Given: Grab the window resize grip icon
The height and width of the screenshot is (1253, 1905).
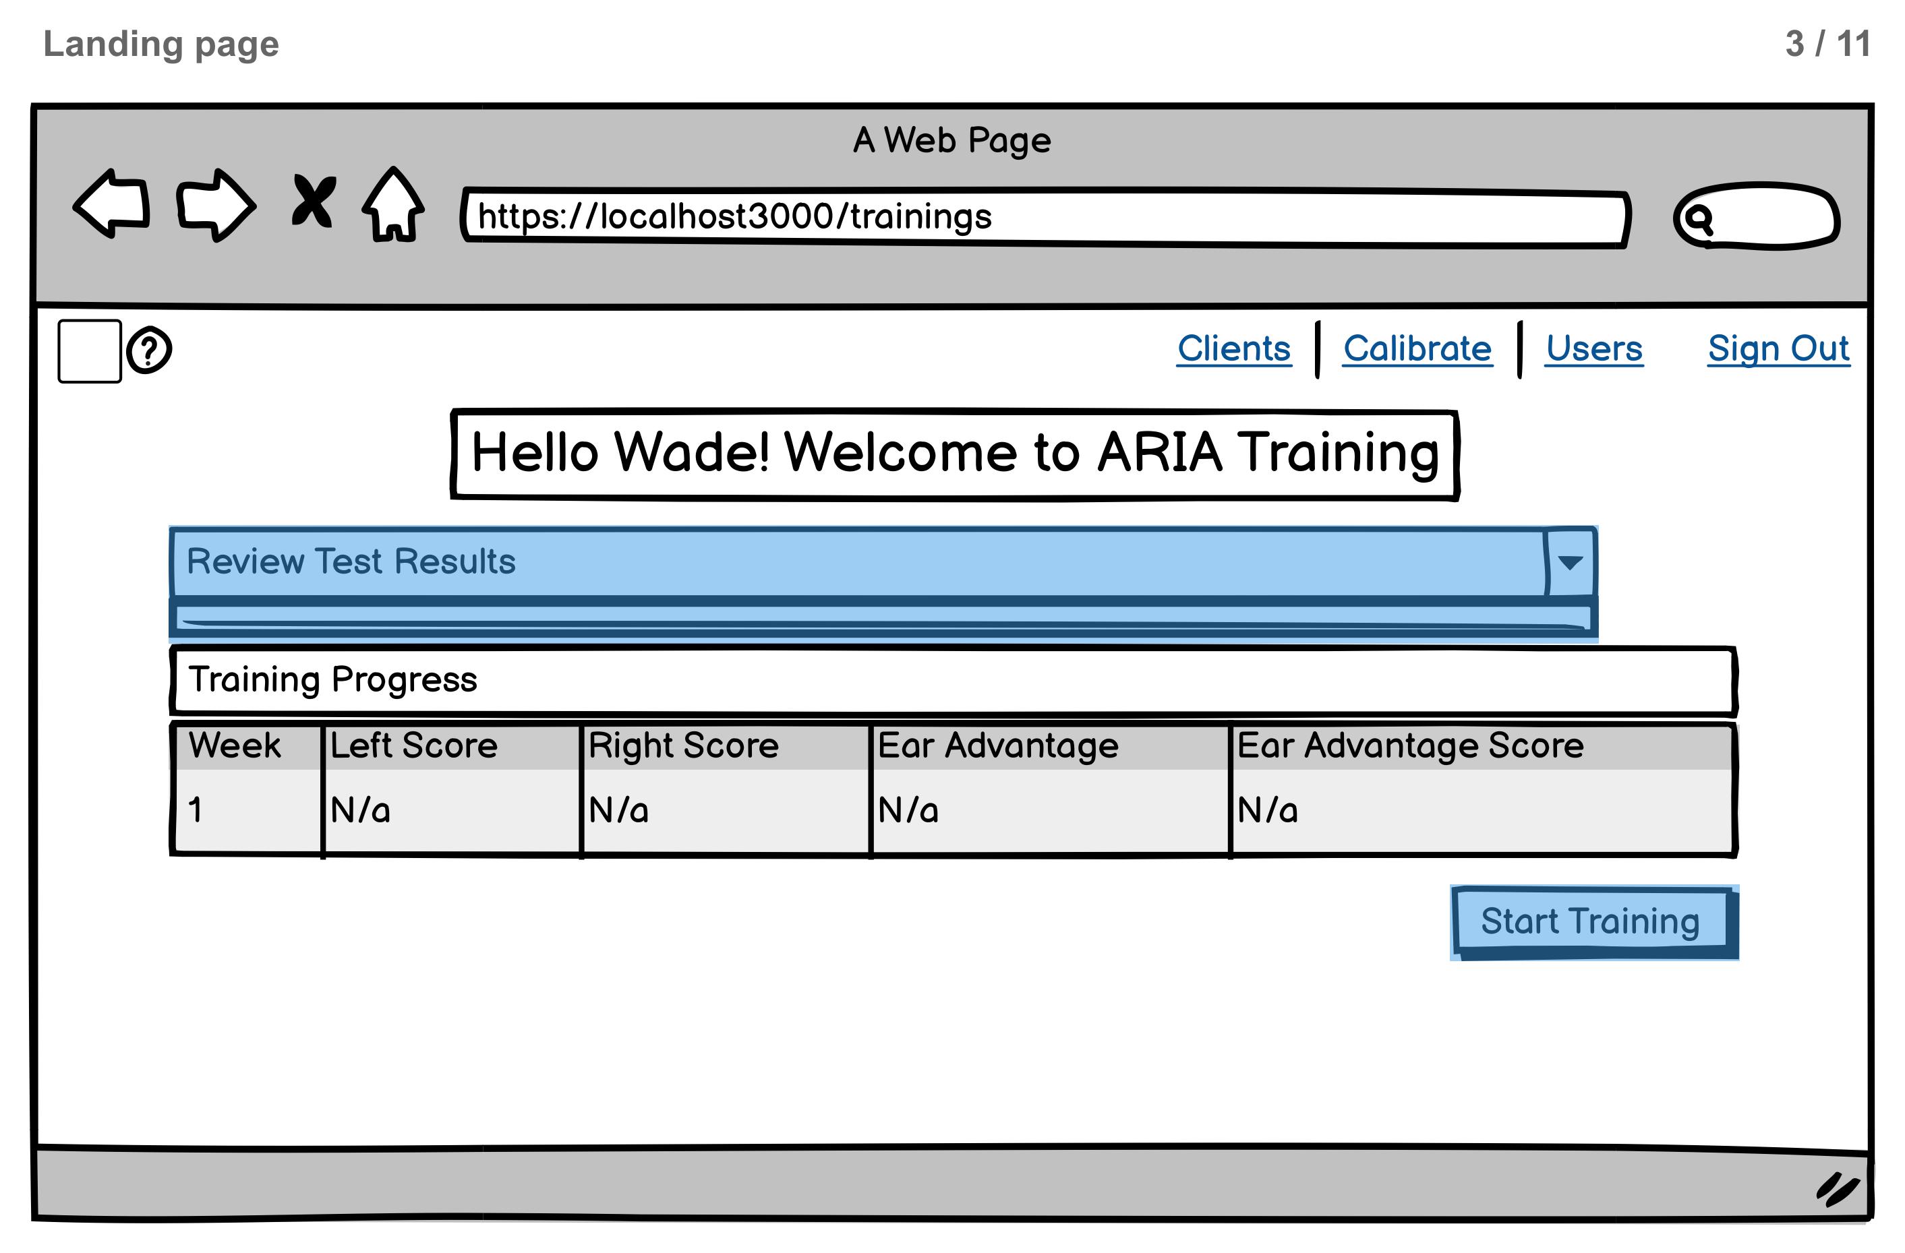Looking at the screenshot, I should (x=1837, y=1188).
